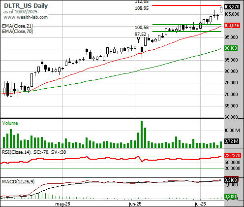Screen dimensions: 244x207
Task: Click the jun-25 date axis label
Action: pos(135,204)
